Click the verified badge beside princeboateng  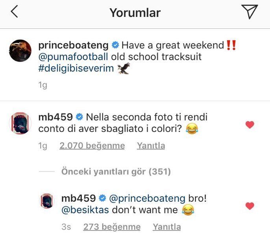click(x=115, y=45)
